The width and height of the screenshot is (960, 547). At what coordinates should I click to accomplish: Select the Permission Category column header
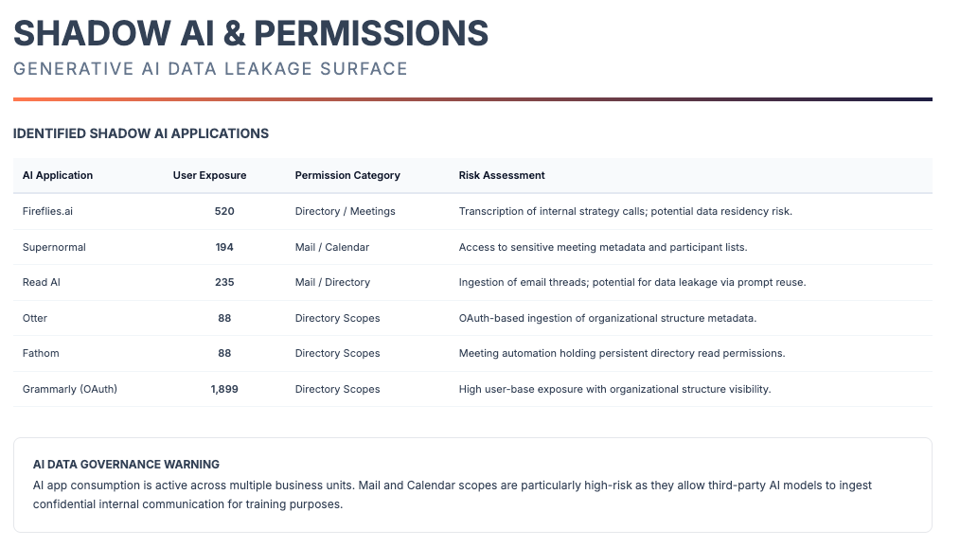pos(347,175)
